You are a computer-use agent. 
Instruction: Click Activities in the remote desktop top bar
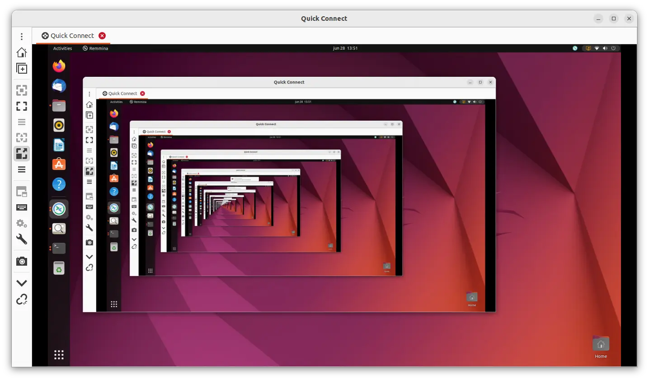62,48
